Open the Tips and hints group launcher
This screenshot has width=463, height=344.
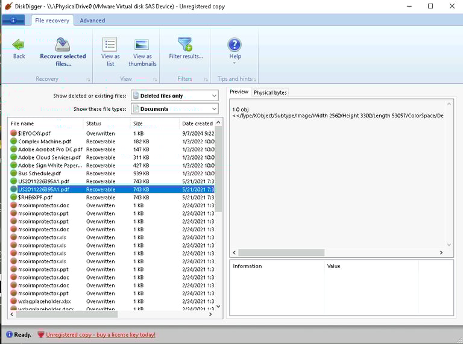click(254, 80)
